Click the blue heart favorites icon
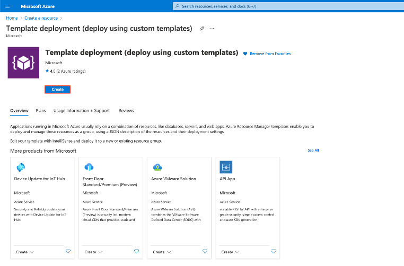This screenshot has height=266, width=404. coord(245,54)
